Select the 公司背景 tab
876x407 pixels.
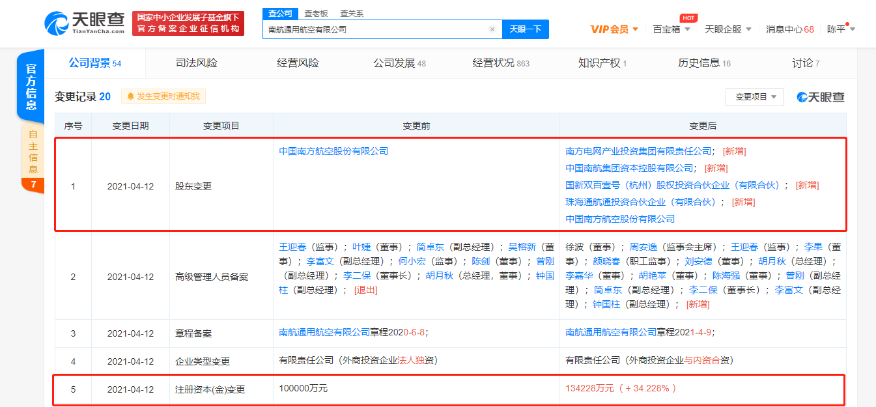coord(95,63)
